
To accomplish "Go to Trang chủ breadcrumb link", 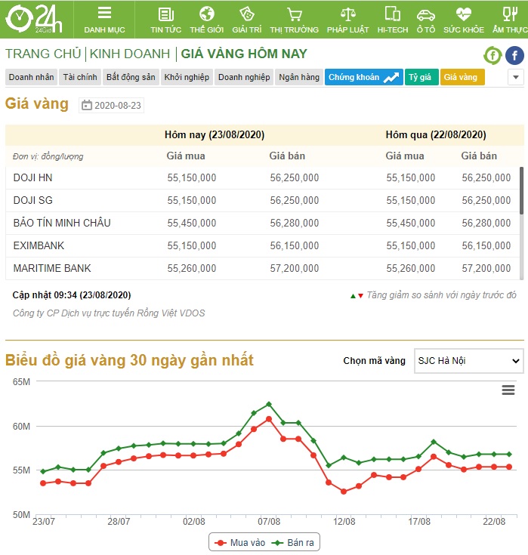I will [x=43, y=54].
